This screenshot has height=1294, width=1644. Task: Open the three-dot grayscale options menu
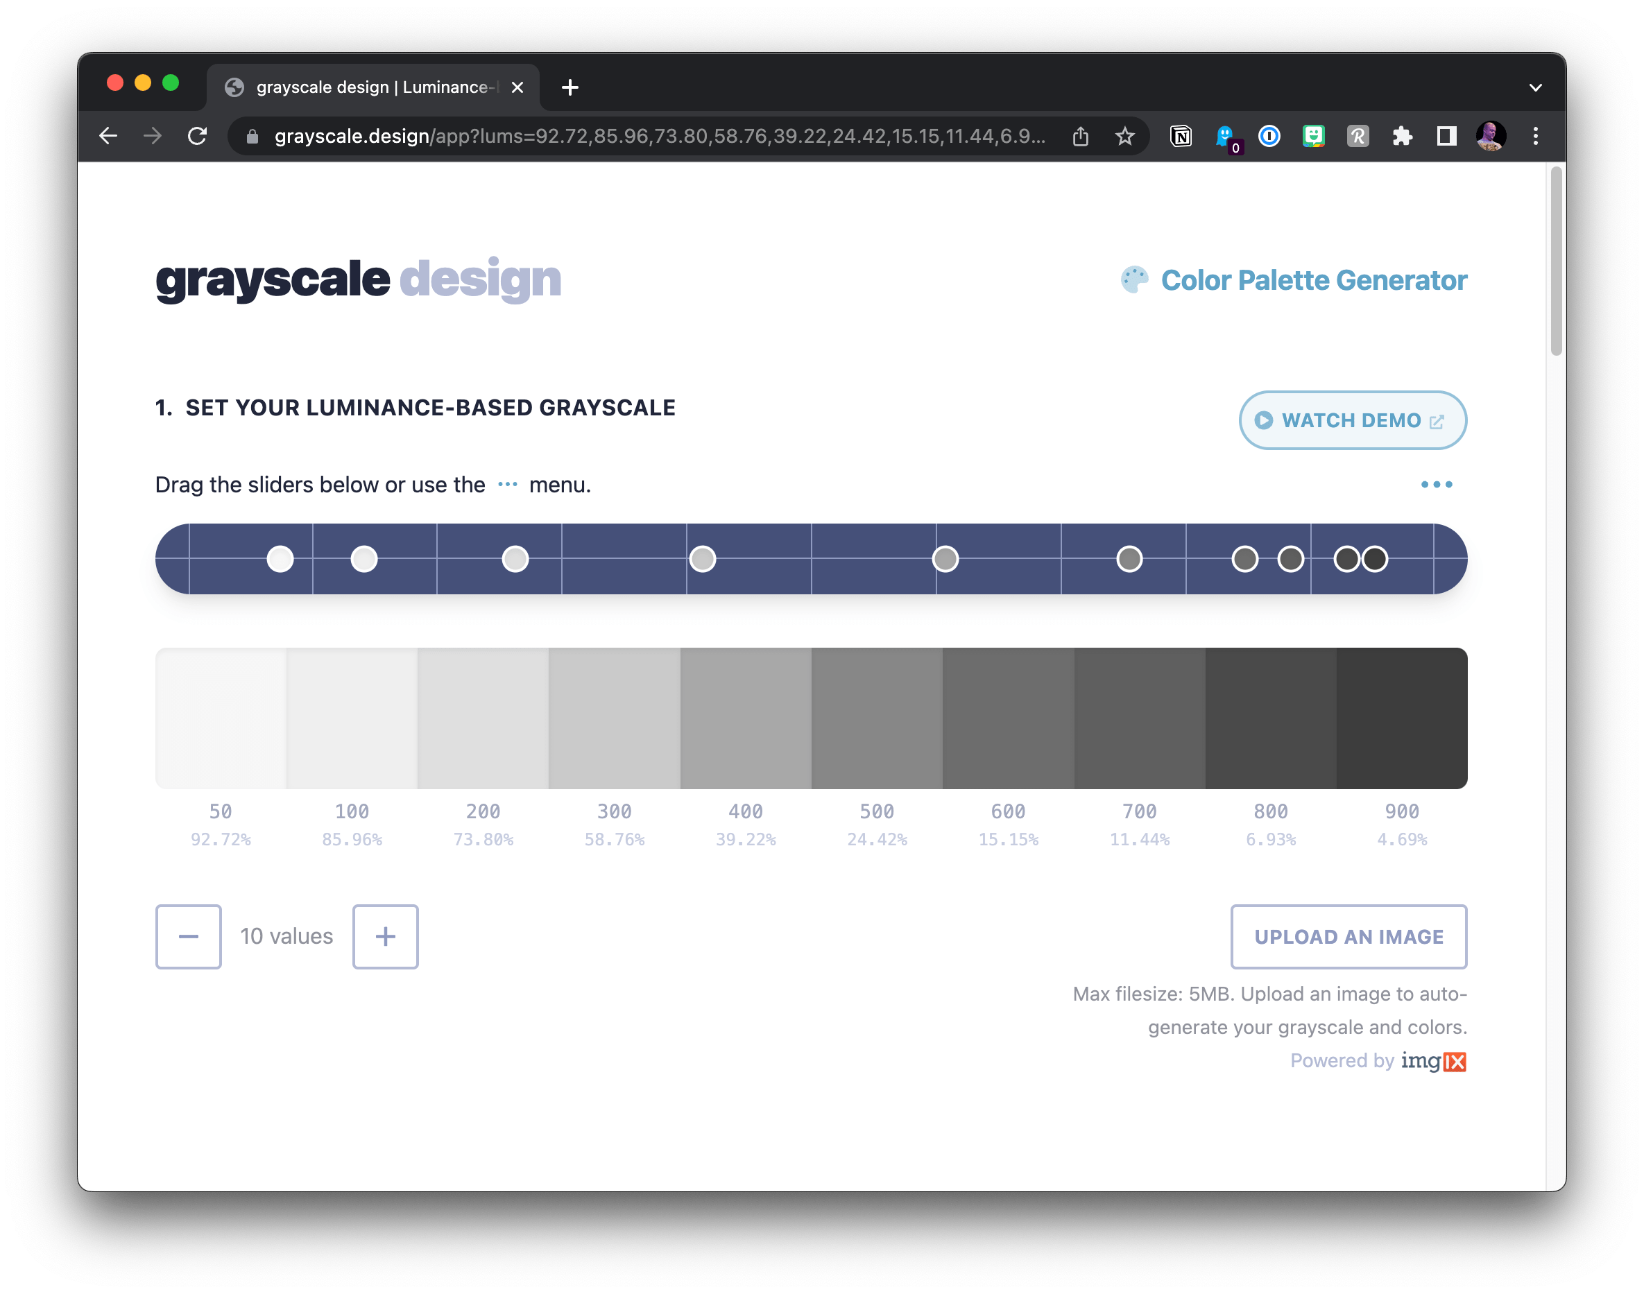[1436, 485]
